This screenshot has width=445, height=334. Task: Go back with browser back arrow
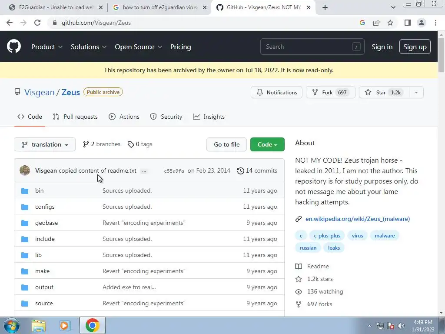pyautogui.click(x=10, y=23)
